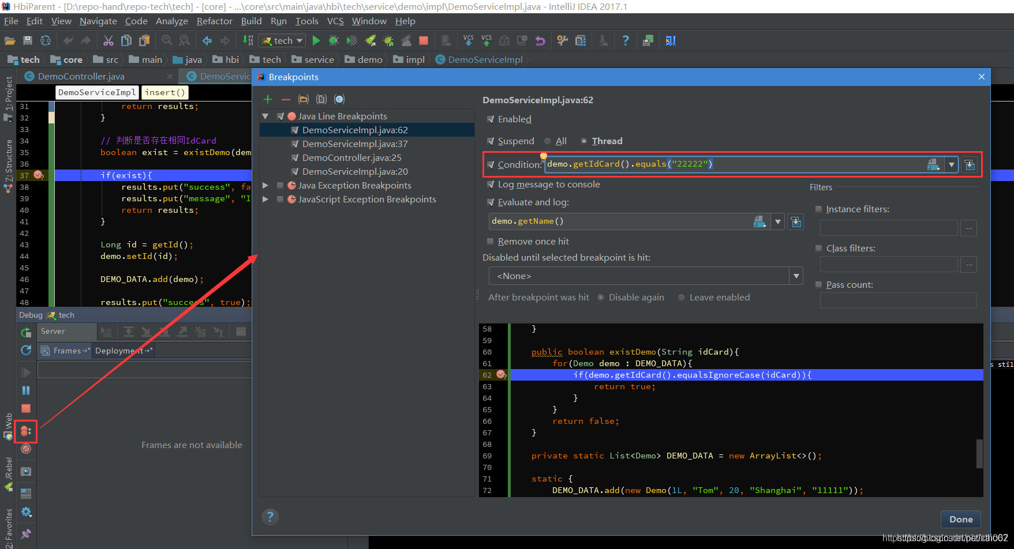Click the green Run play icon

pyautogui.click(x=316, y=41)
